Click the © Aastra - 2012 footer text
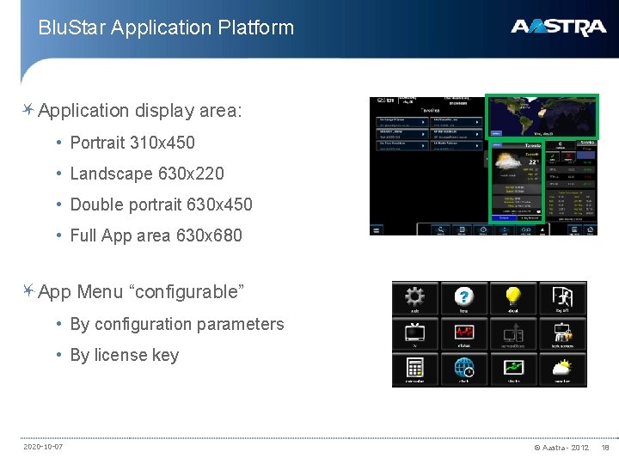Image resolution: width=619 pixels, height=464 pixels. [561, 448]
